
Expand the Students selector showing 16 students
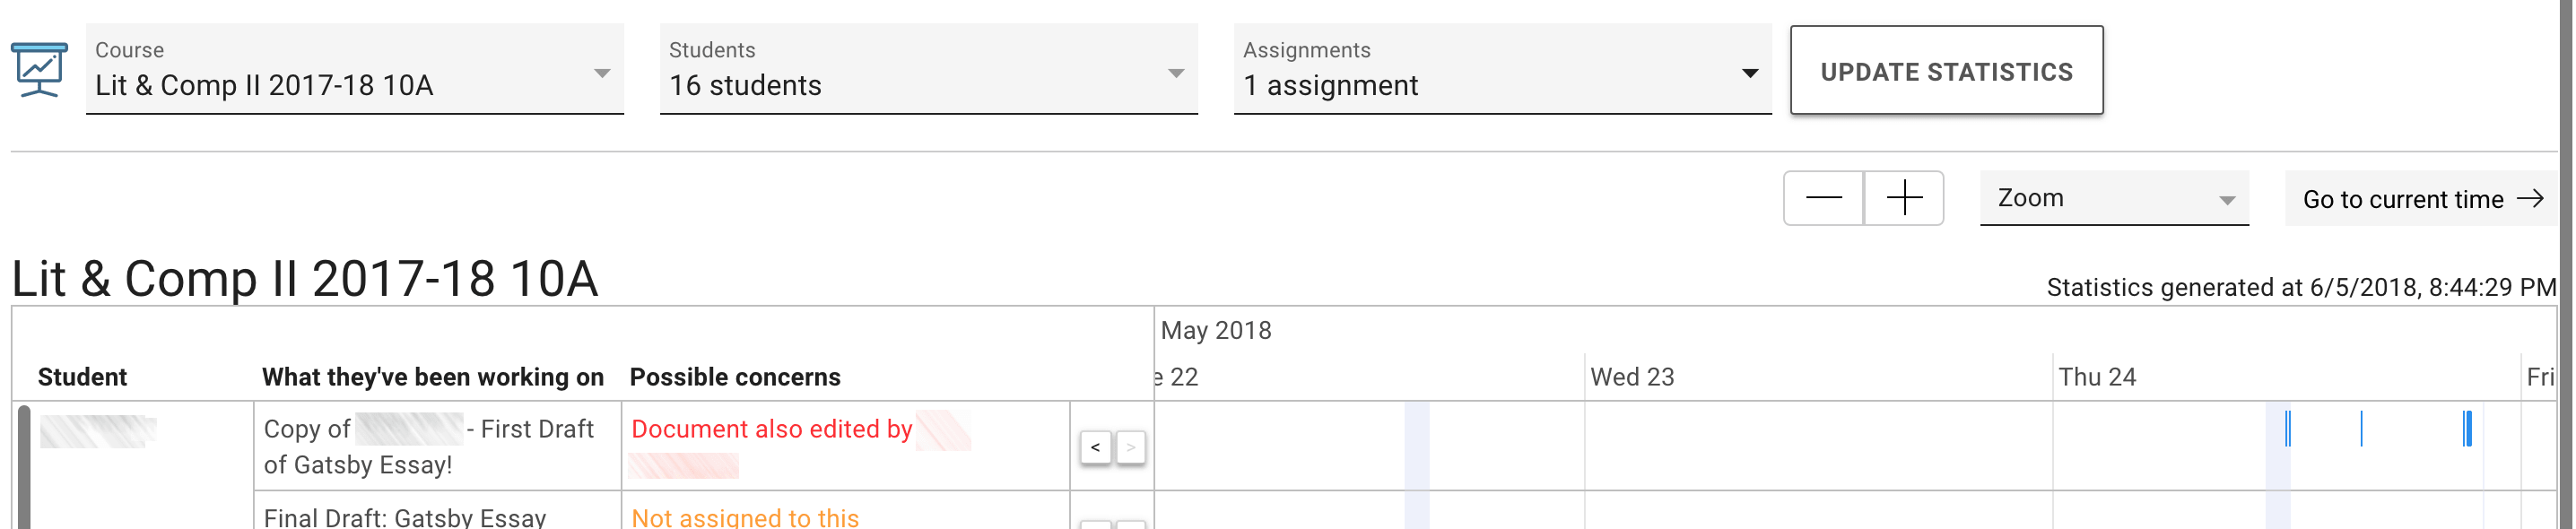coord(927,70)
